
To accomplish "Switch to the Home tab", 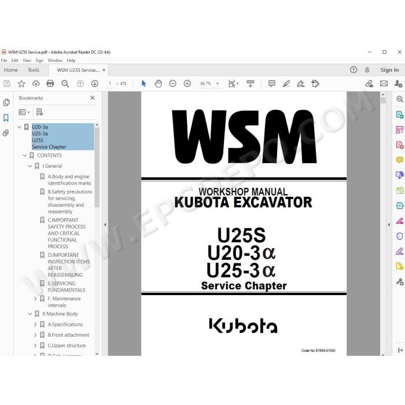I will [11, 70].
